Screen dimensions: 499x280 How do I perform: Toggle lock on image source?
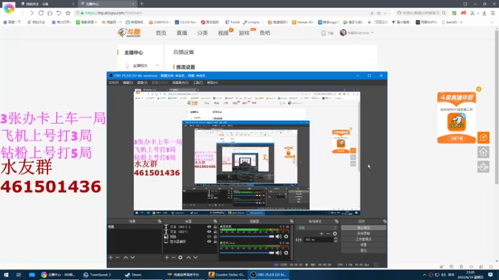coord(215,236)
